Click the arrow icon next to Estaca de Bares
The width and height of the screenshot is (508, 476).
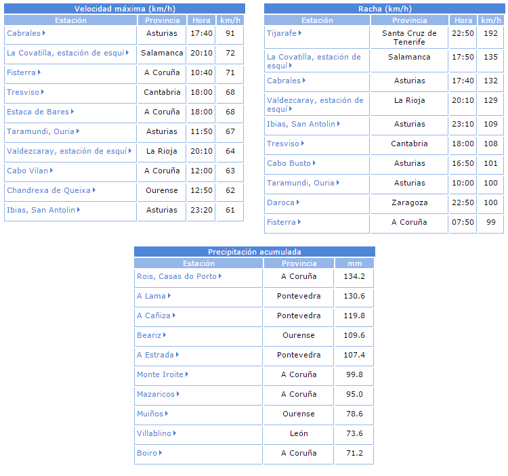[x=72, y=112]
